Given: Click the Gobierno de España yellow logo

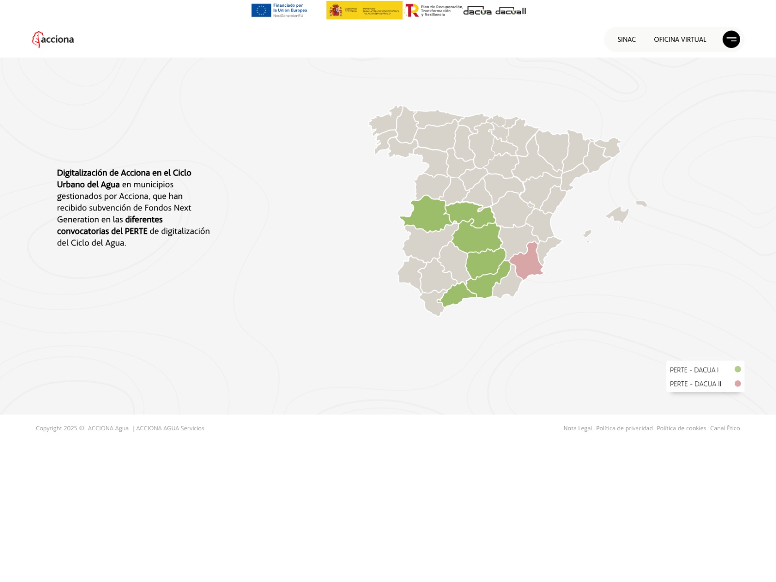Looking at the screenshot, I should [x=364, y=10].
